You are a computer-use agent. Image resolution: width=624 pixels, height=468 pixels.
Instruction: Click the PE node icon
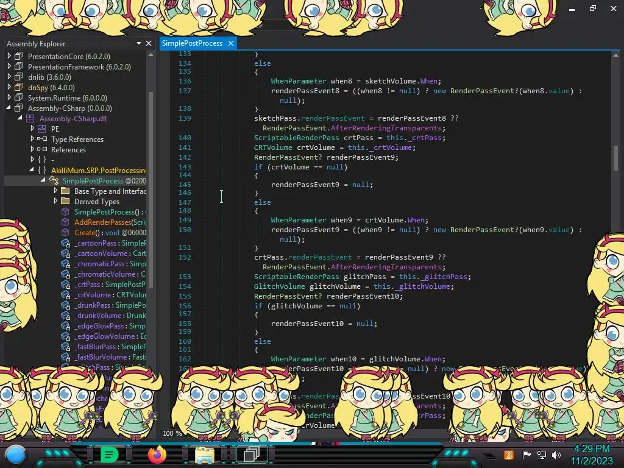pyautogui.click(x=42, y=129)
